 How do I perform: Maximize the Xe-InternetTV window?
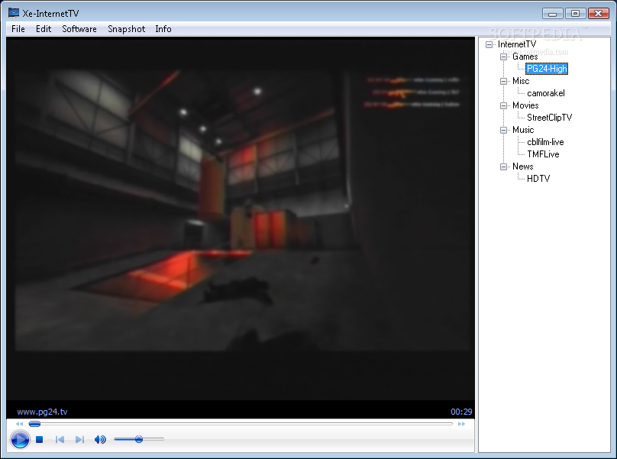pyautogui.click(x=575, y=14)
